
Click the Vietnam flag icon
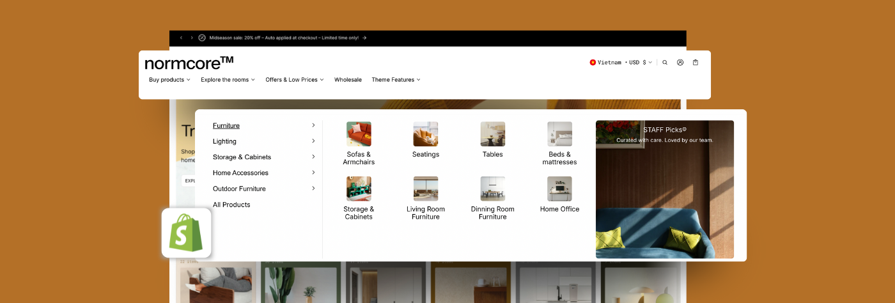[x=593, y=63]
